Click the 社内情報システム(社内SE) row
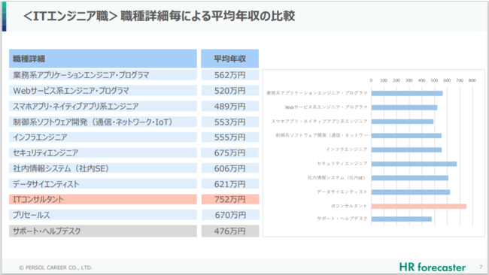 pos(103,168)
